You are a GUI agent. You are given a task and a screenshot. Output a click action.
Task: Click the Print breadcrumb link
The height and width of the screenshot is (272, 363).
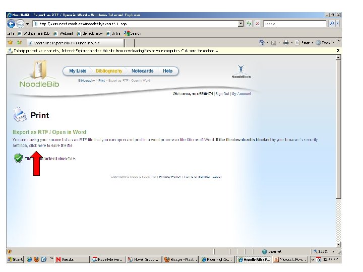coord(101,81)
